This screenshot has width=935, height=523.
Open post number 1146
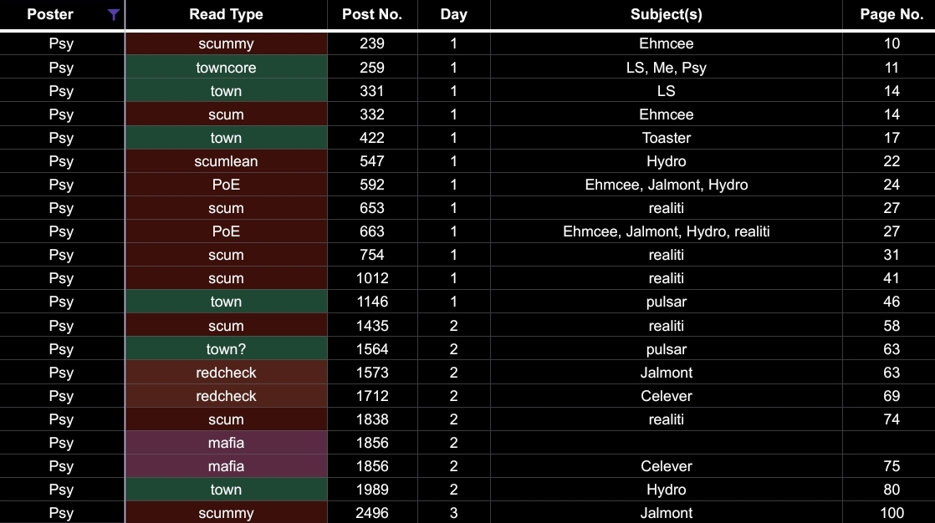click(372, 302)
